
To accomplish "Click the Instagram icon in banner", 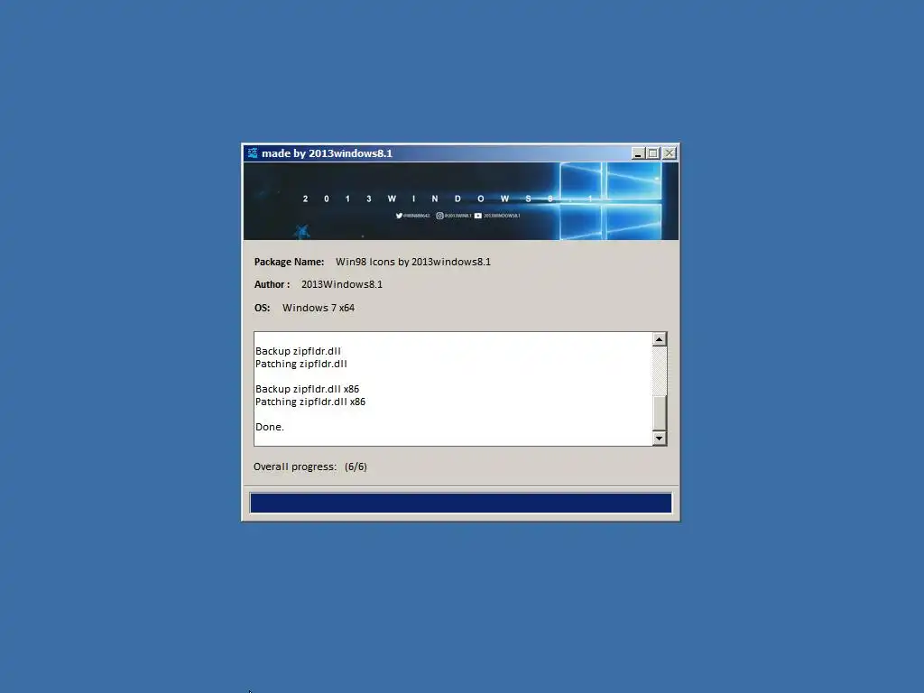I will point(439,216).
